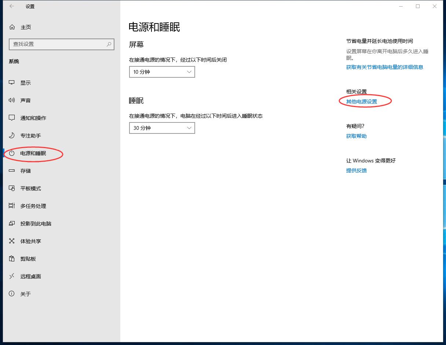Minimize the Settings window

click(x=401, y=6)
